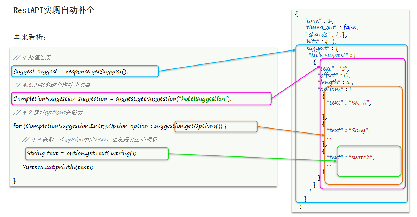Click the RestAPI实现自动补全 heading
Screen dimensions: 417x217
tap(54, 10)
